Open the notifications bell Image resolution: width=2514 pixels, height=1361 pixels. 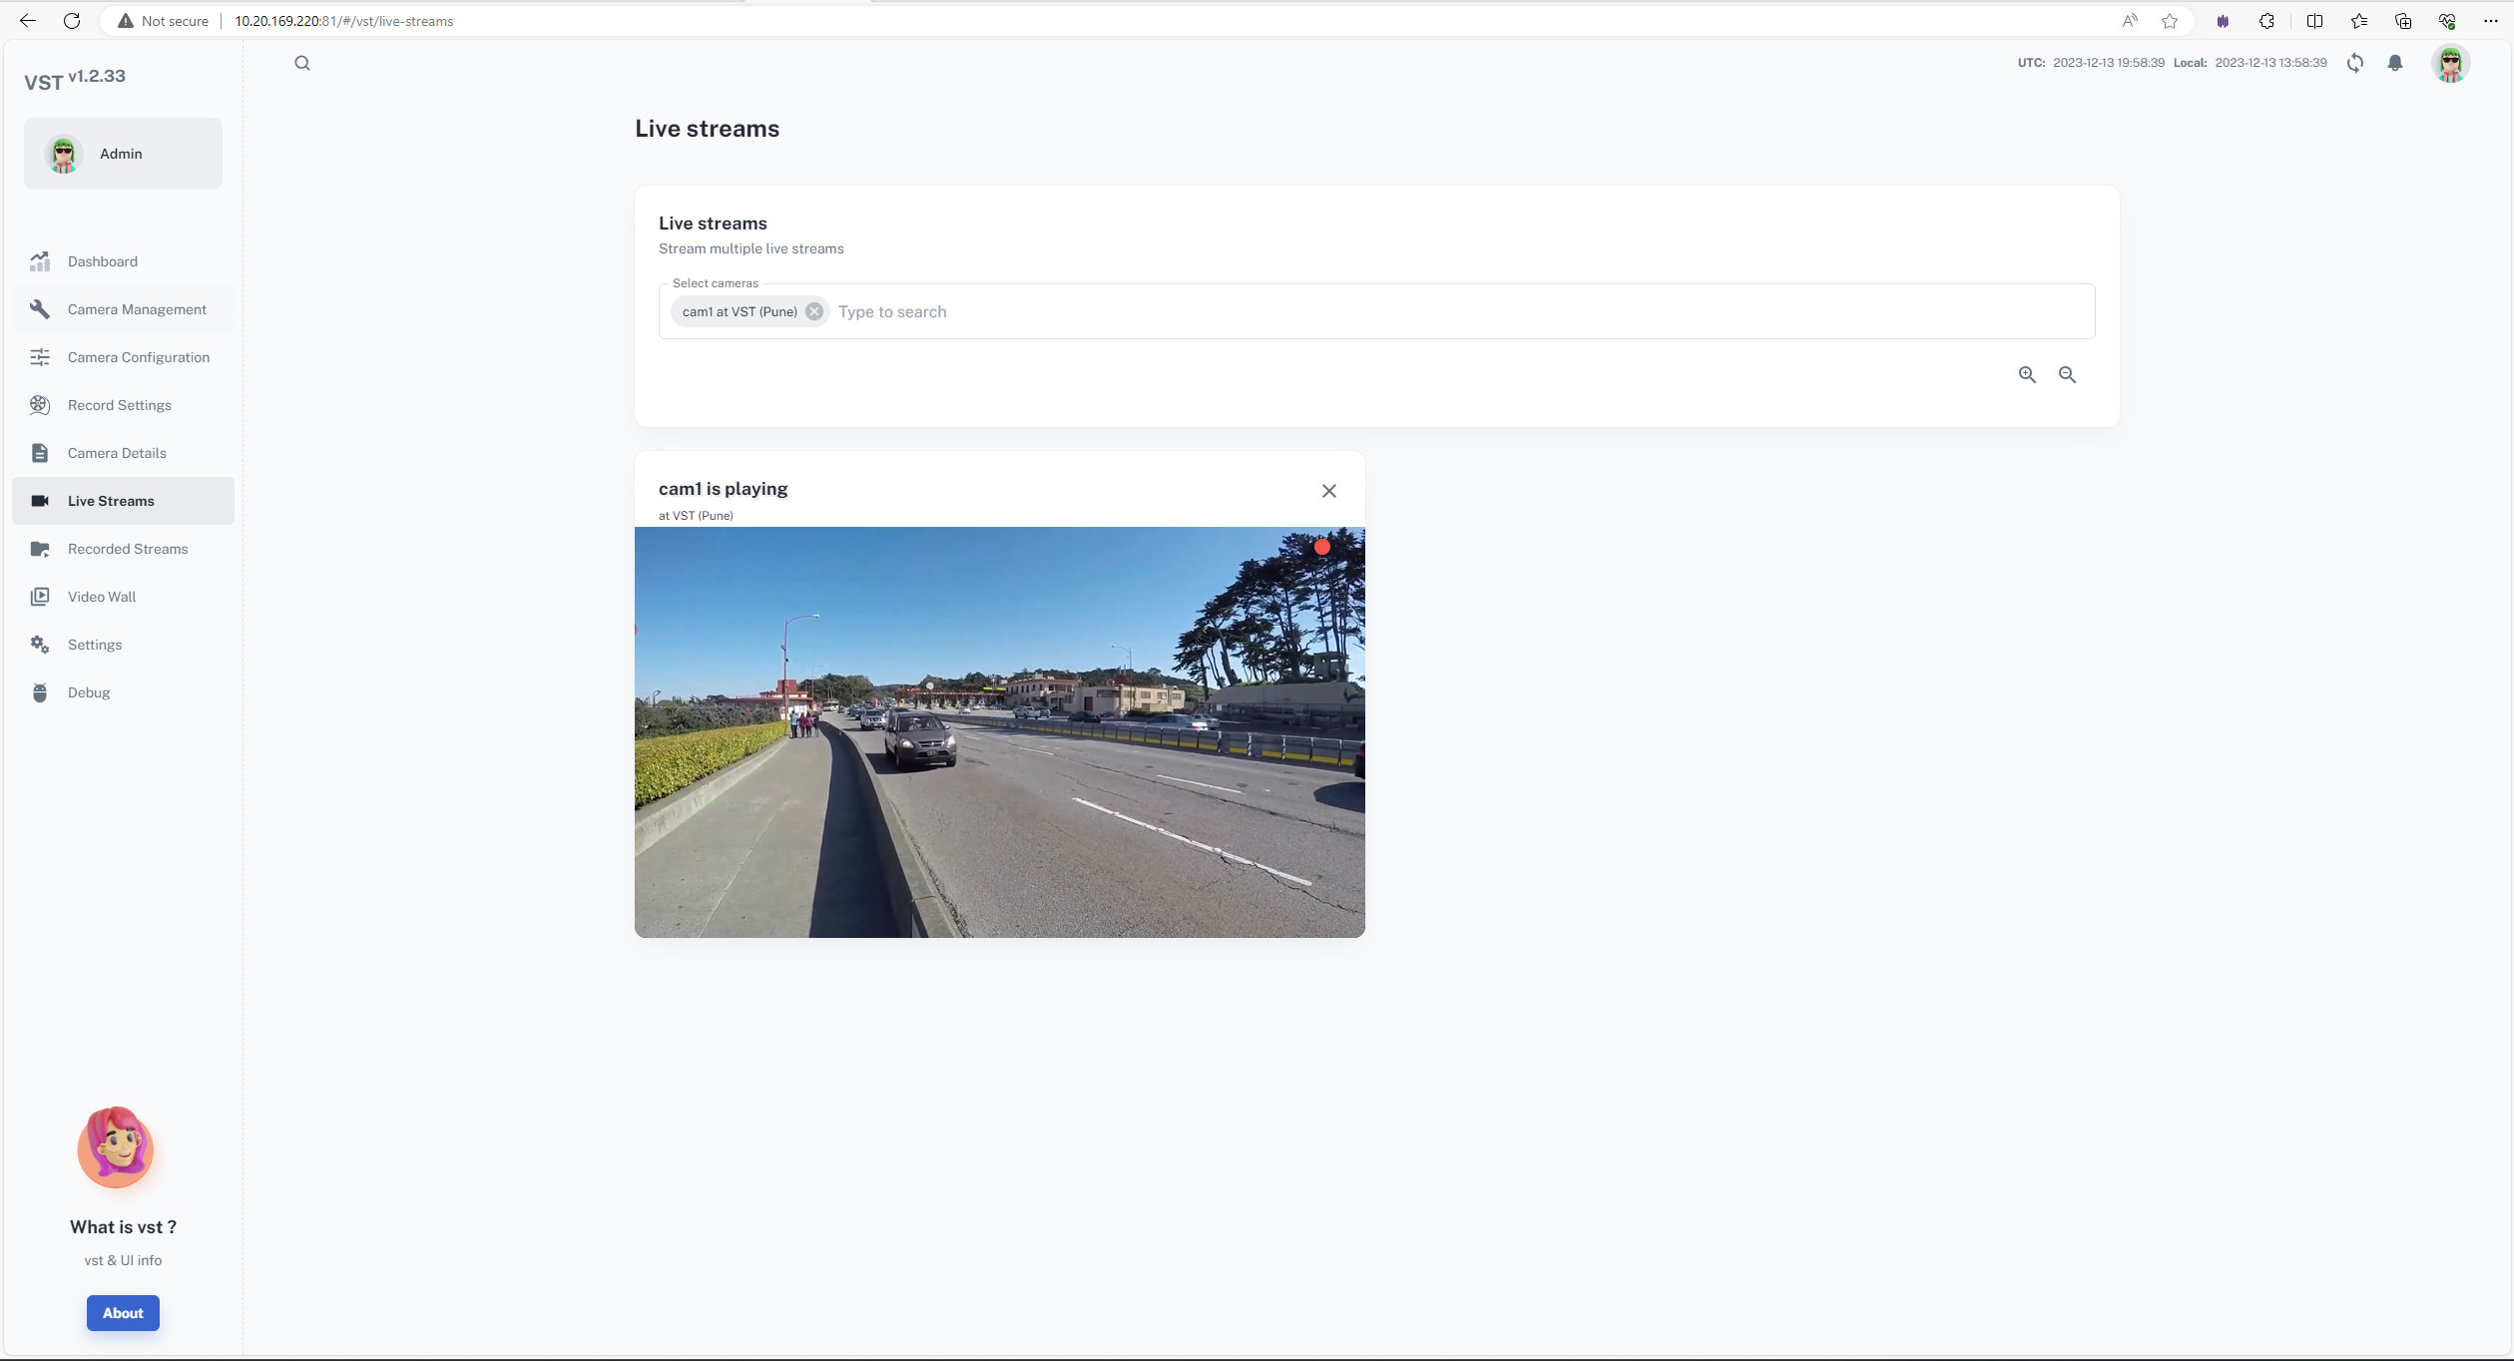tap(2395, 63)
